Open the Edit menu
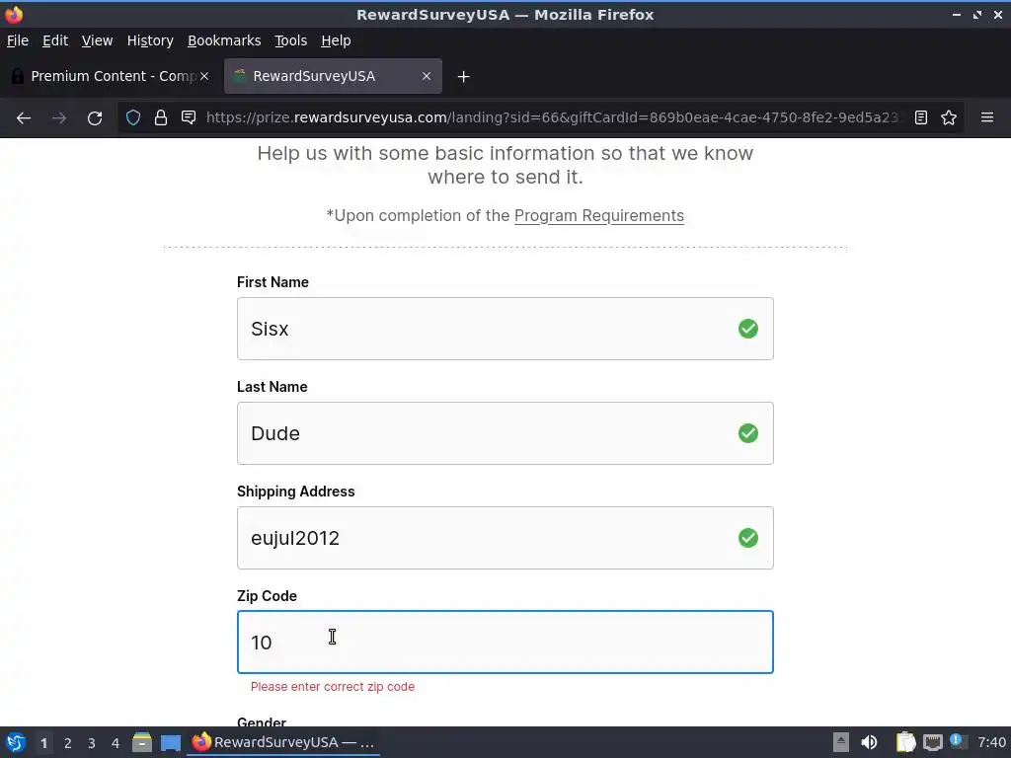The image size is (1011, 758). [x=55, y=40]
